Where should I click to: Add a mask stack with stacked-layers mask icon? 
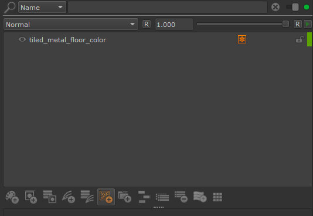(49, 197)
